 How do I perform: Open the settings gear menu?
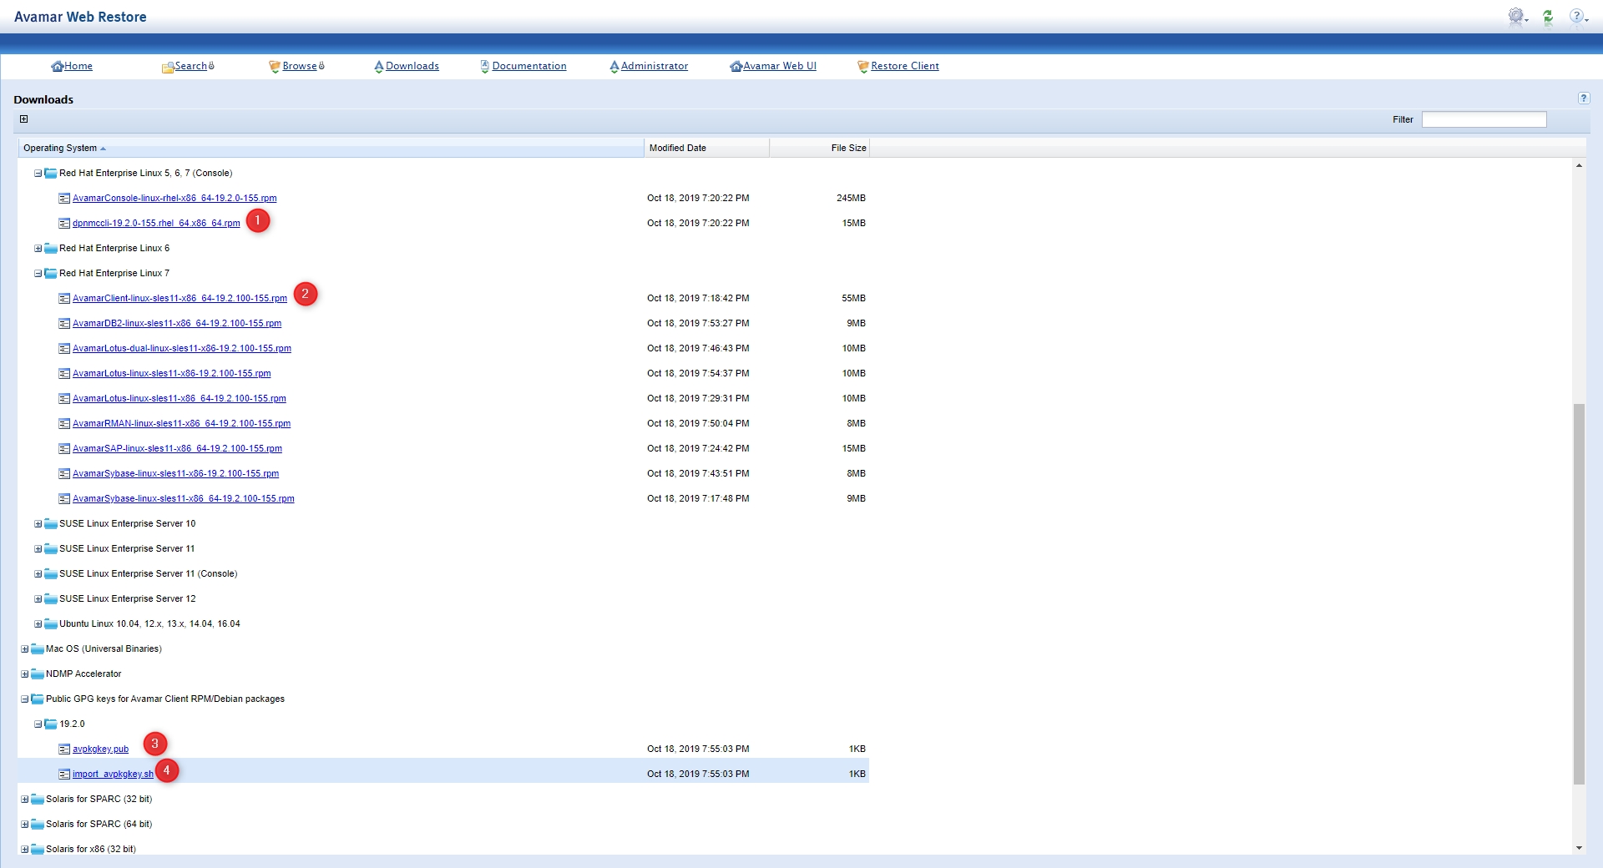tap(1516, 17)
